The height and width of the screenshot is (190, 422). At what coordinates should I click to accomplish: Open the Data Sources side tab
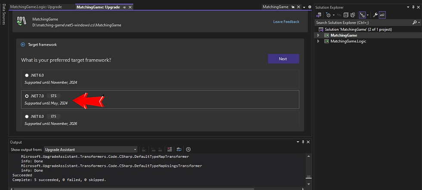click(x=4, y=14)
